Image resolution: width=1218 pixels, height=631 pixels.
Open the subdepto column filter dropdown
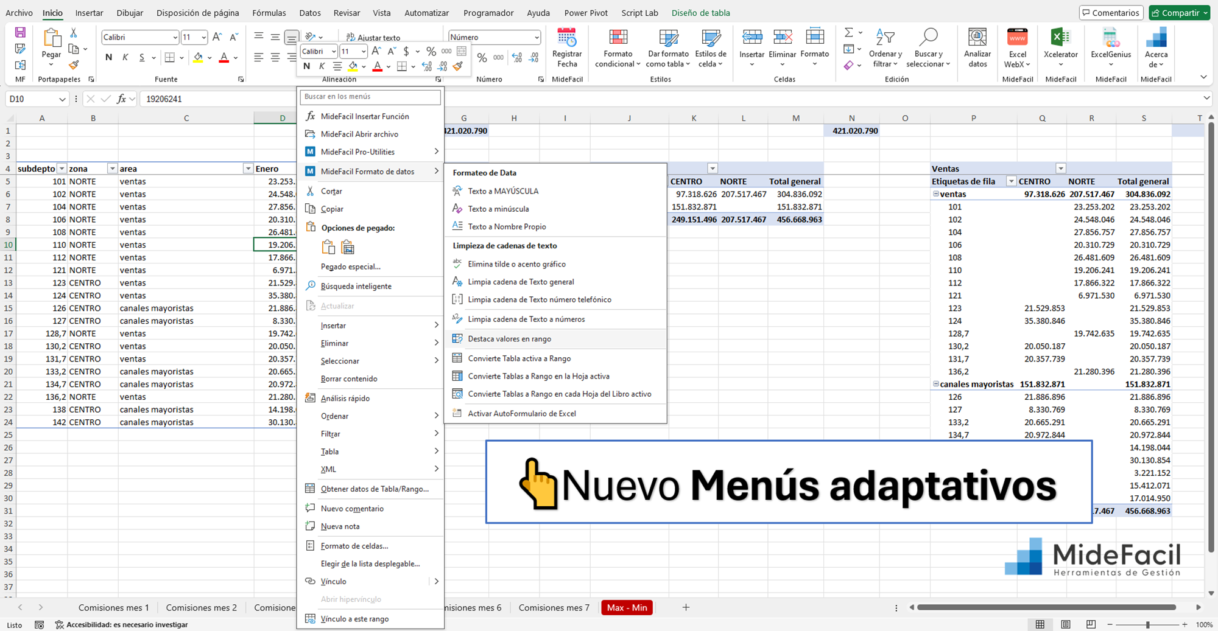(x=62, y=169)
